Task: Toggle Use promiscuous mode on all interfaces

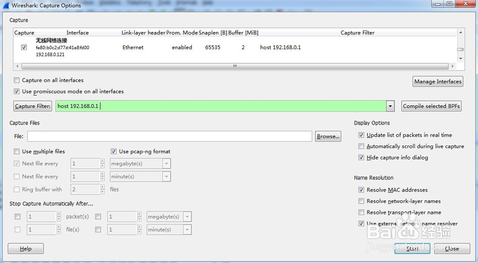Action: (17, 91)
